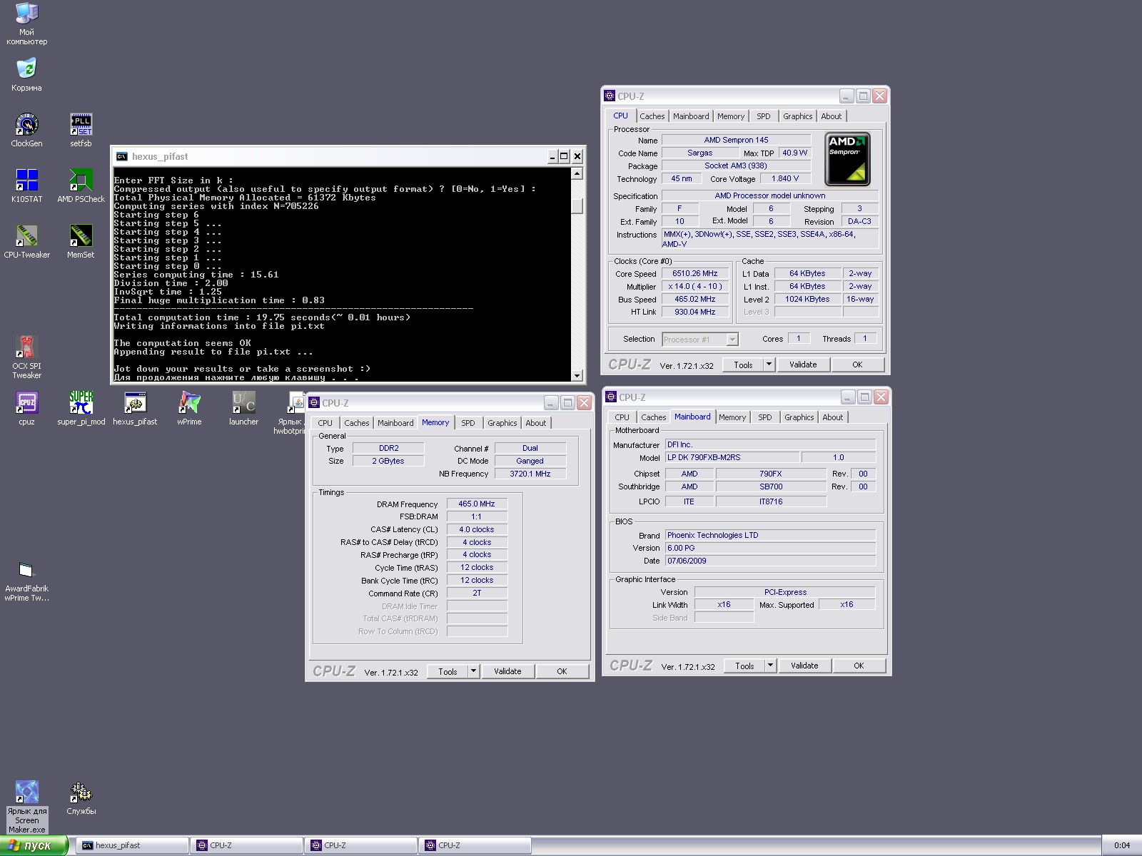Image resolution: width=1142 pixels, height=856 pixels.
Task: Select About tab in CPU-Z mainboard window
Action: pos(832,417)
